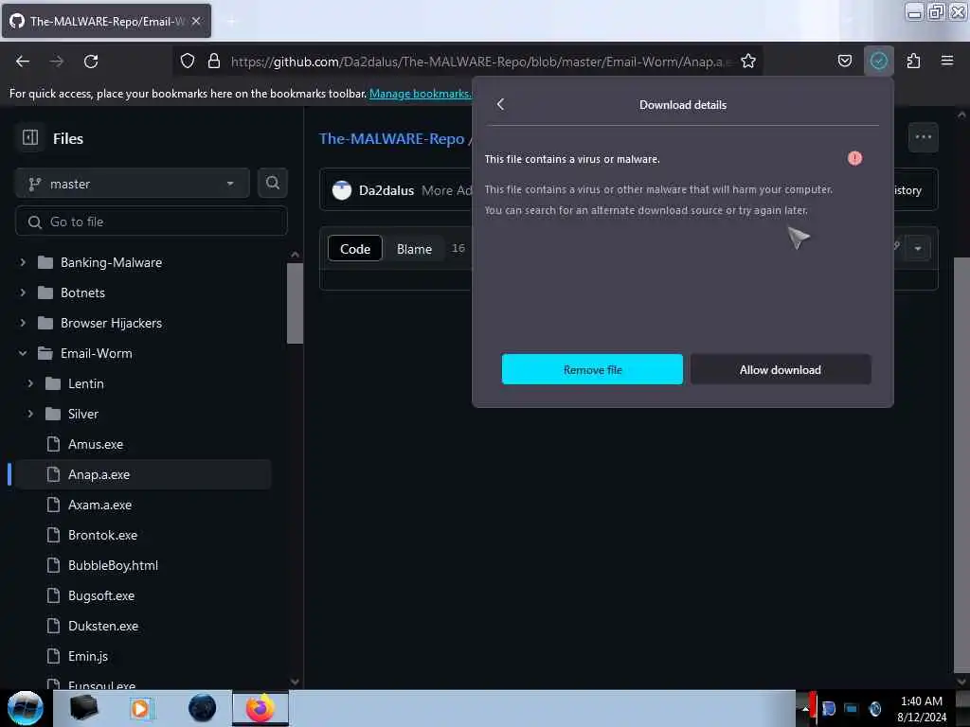This screenshot has height=727, width=970.
Task: Open the three-dot more options button
Action: tap(923, 136)
